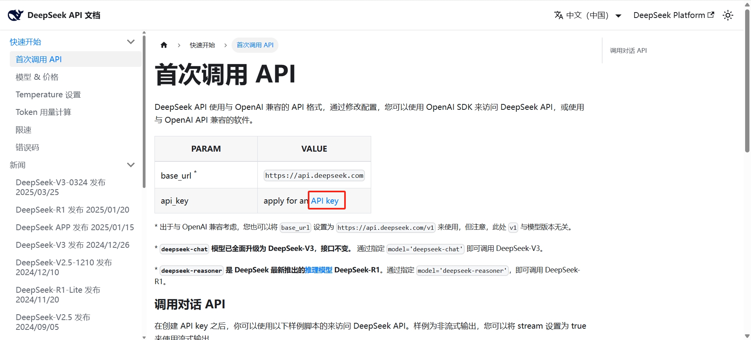
Task: Click the https://api.deepseek.com/v1 code text
Action: 386,227
